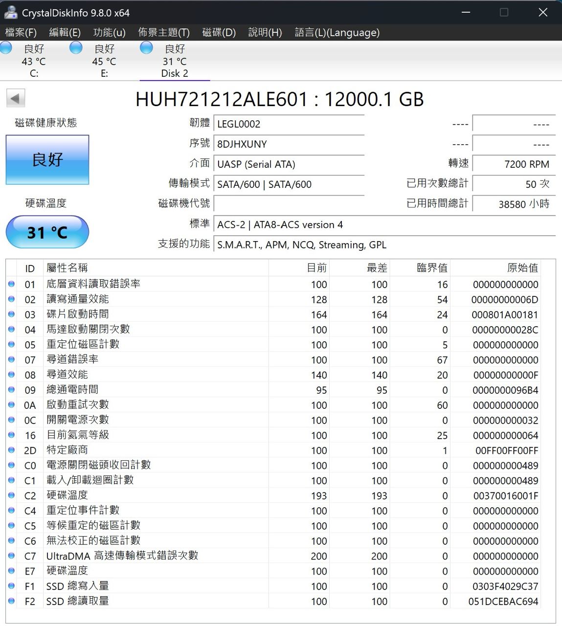
Task: Click the serial number field 8DJHXUNY
Action: point(289,144)
